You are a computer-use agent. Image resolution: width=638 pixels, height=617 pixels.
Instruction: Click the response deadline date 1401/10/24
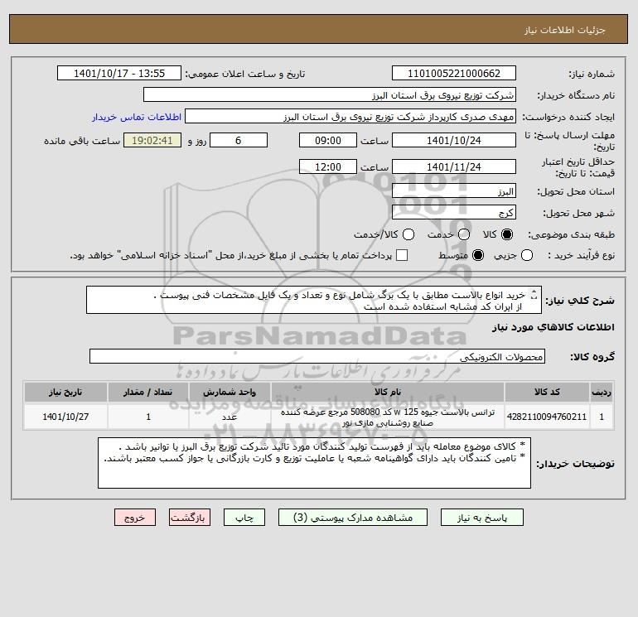[x=454, y=140]
